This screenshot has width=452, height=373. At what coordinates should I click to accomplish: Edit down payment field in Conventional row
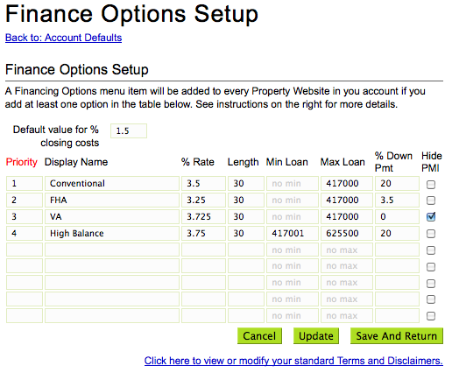pos(397,184)
